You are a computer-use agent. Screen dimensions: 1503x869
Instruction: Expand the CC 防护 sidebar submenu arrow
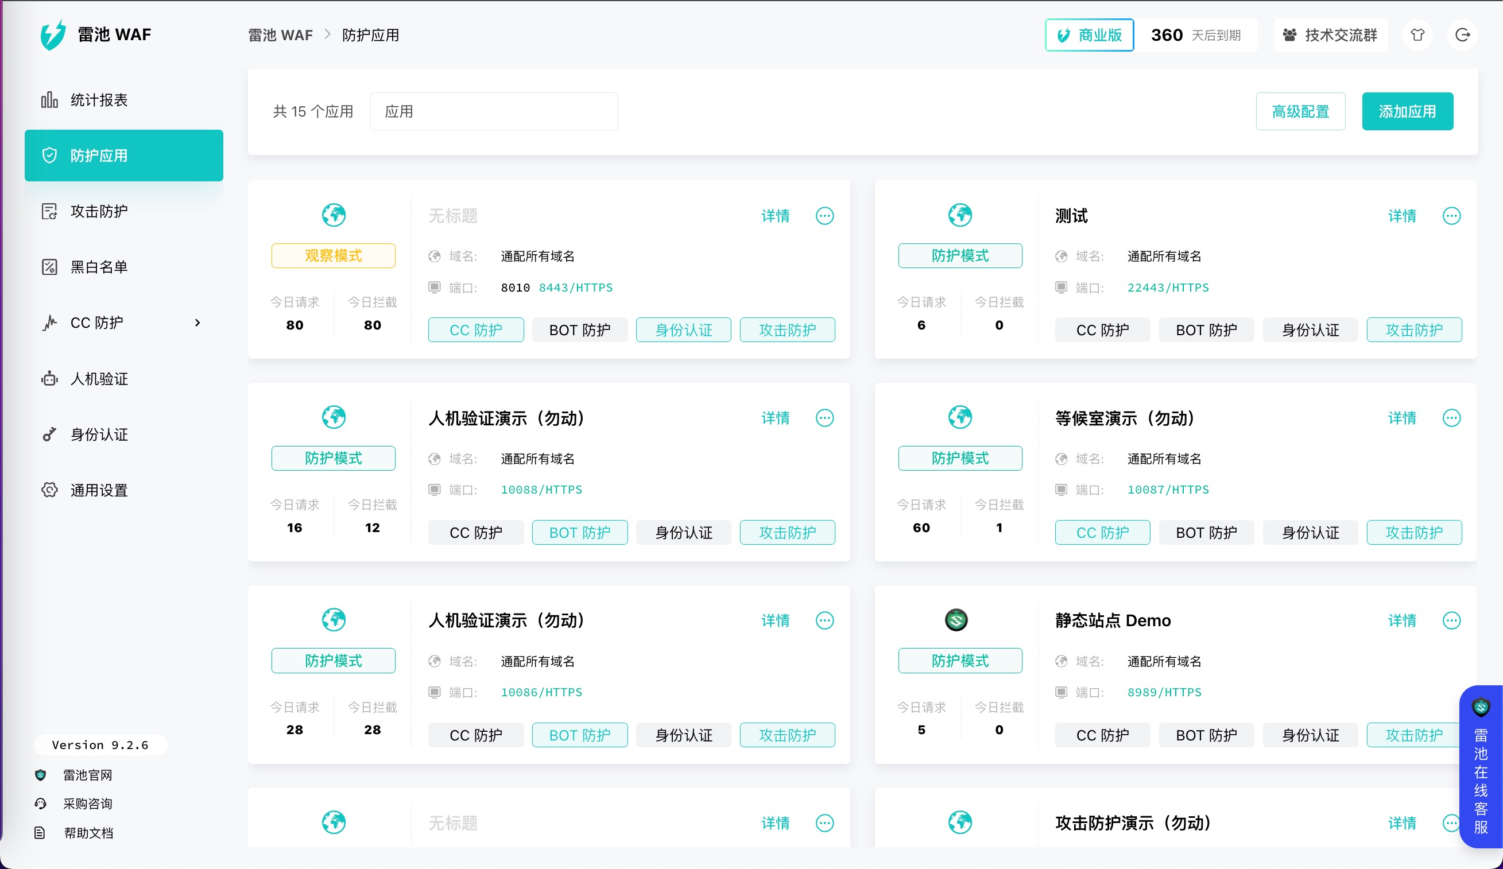click(197, 323)
